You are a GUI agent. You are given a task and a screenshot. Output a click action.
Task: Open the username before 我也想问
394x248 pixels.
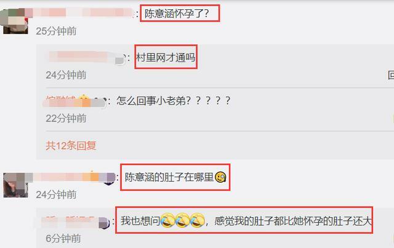75,222
